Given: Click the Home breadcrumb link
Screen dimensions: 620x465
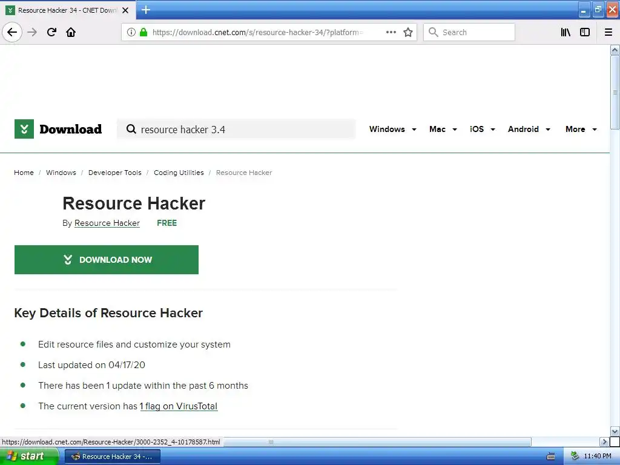Looking at the screenshot, I should tap(24, 173).
